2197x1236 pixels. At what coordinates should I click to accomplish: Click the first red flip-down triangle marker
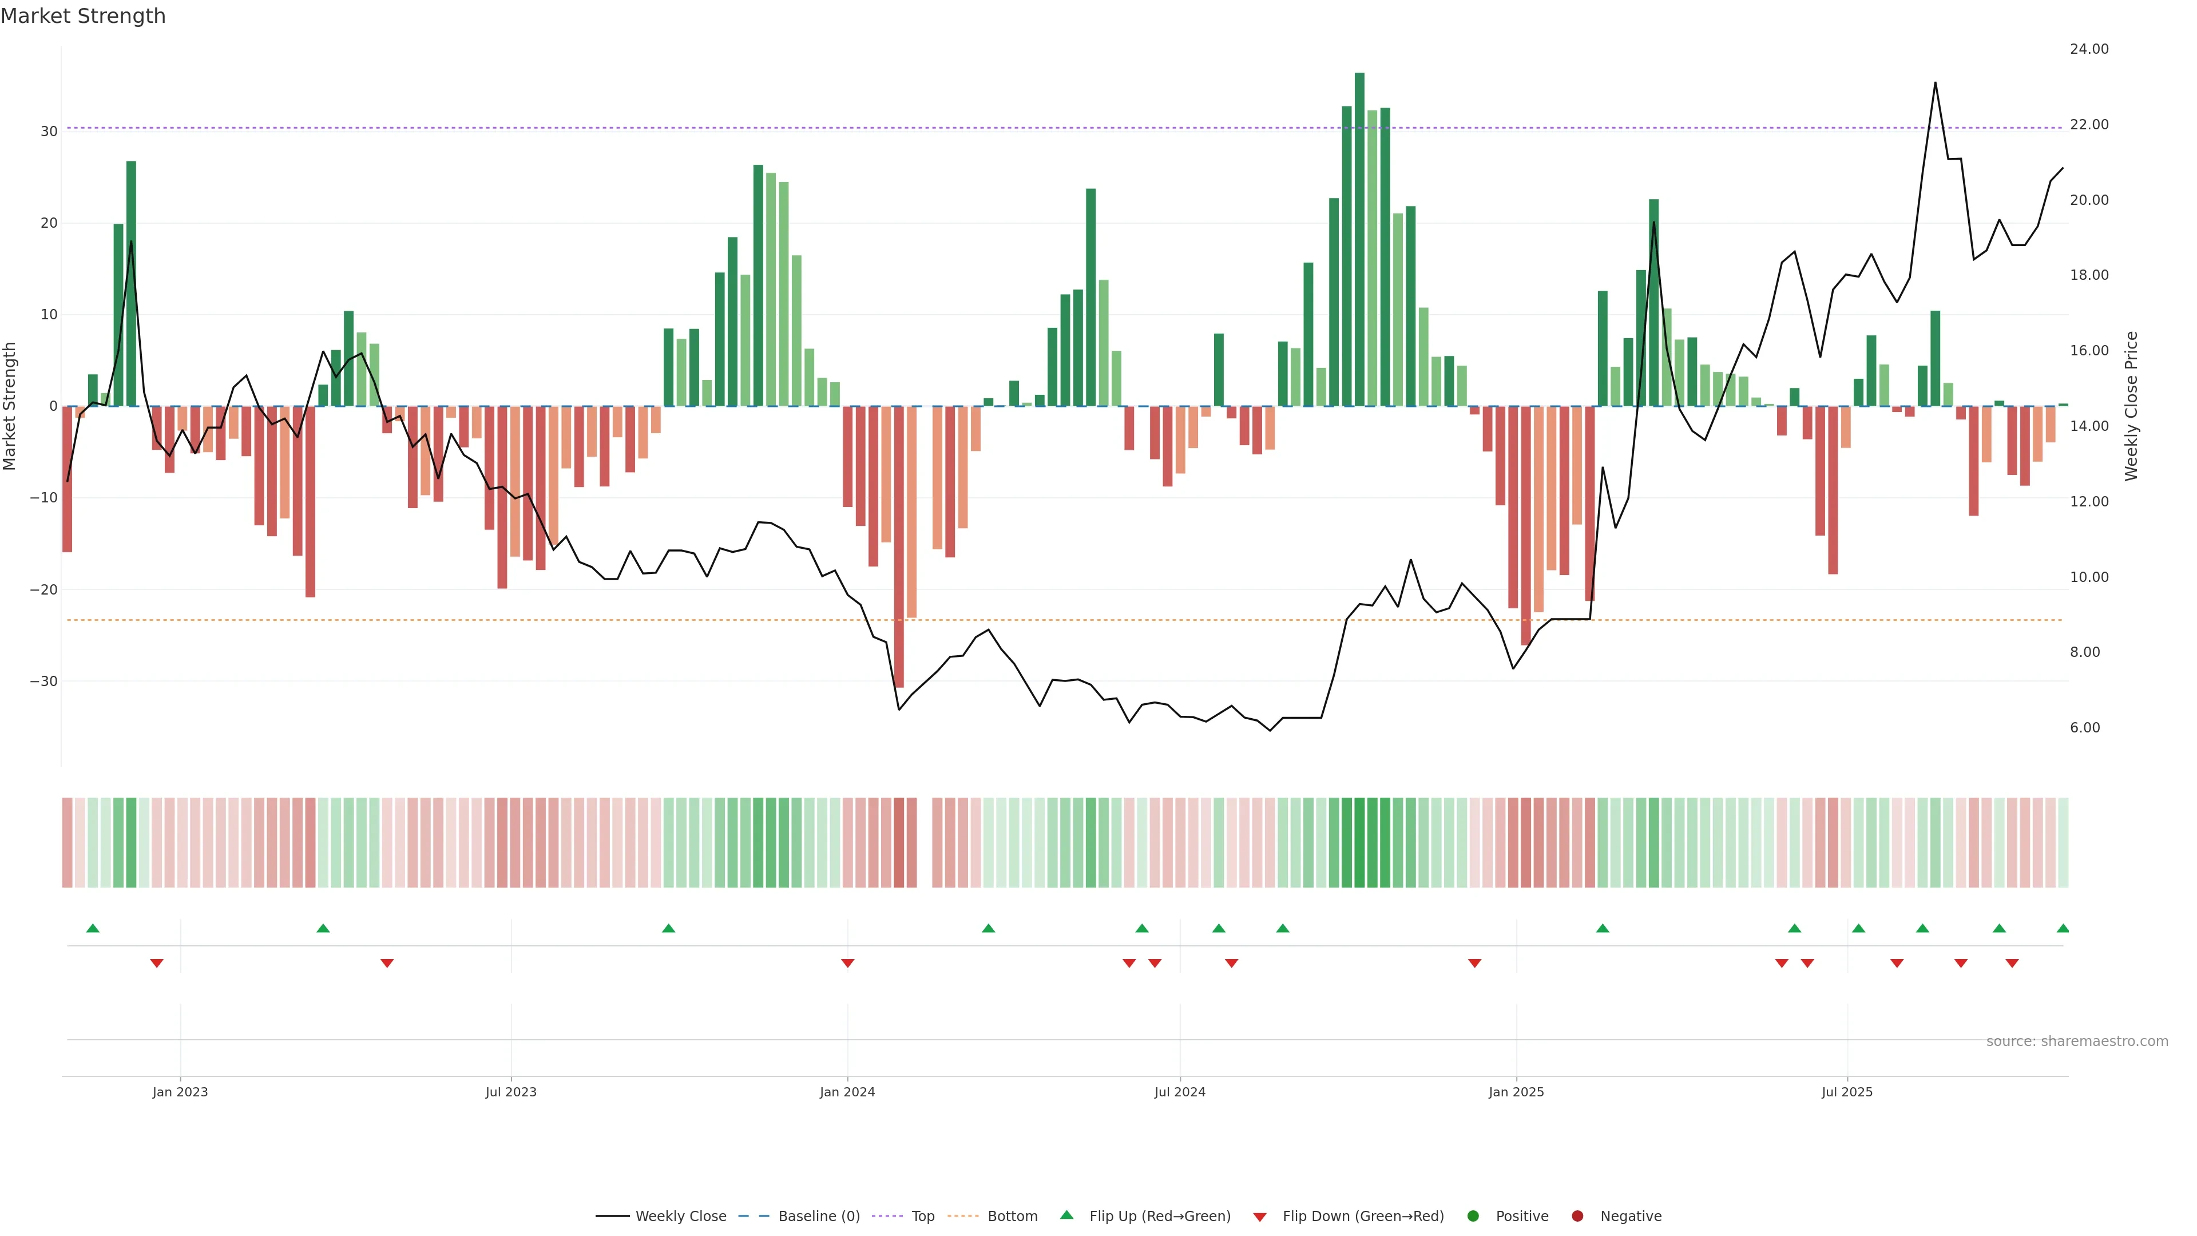coord(157,963)
